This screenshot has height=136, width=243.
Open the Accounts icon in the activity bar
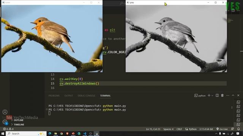point(5,112)
